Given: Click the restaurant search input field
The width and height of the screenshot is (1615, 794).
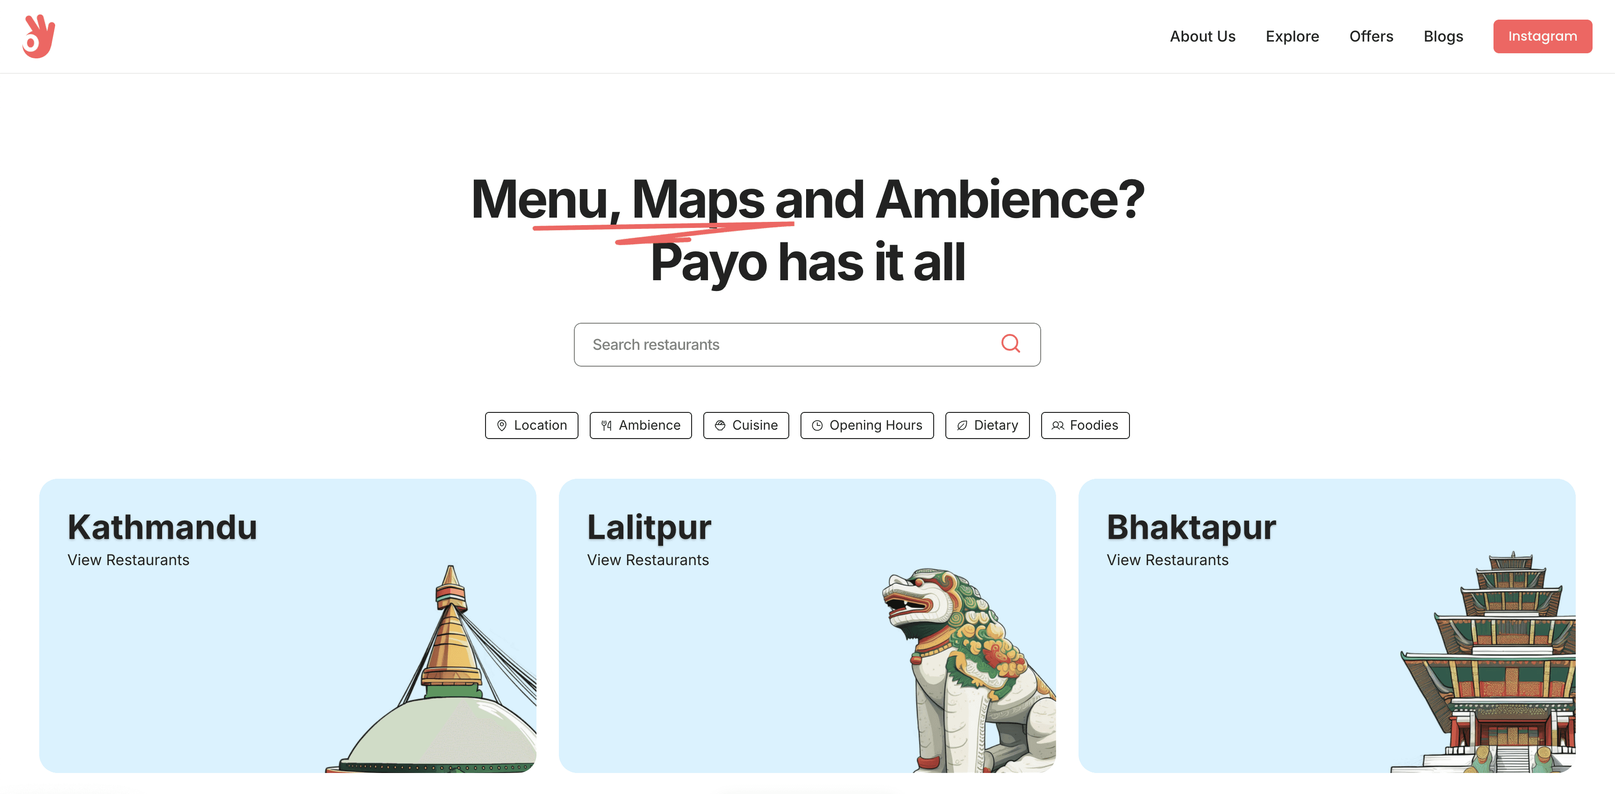Looking at the screenshot, I should 807,344.
